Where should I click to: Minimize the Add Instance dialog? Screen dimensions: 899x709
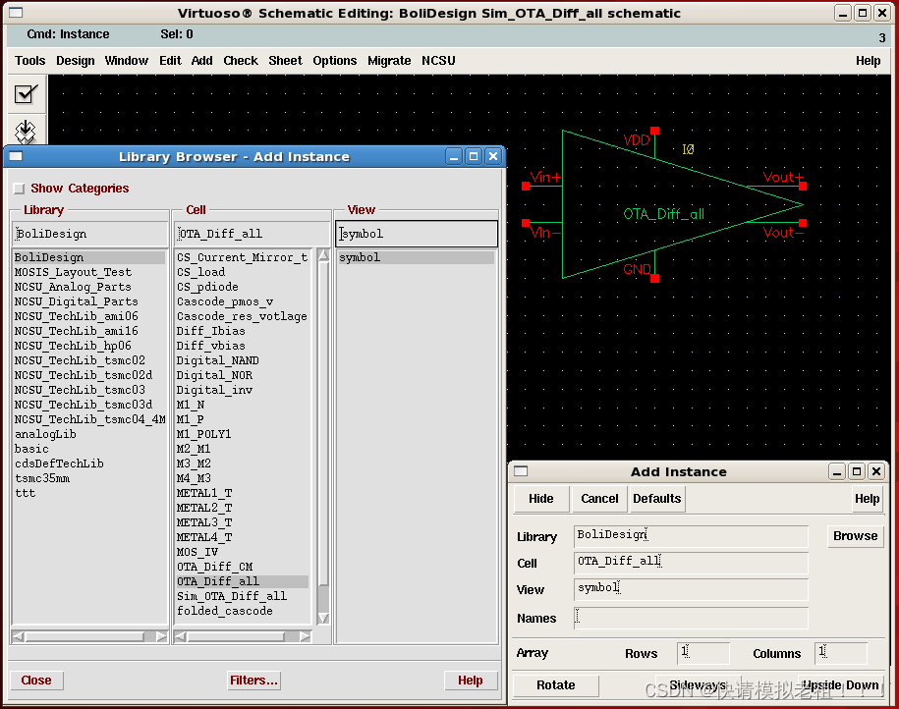(x=837, y=471)
